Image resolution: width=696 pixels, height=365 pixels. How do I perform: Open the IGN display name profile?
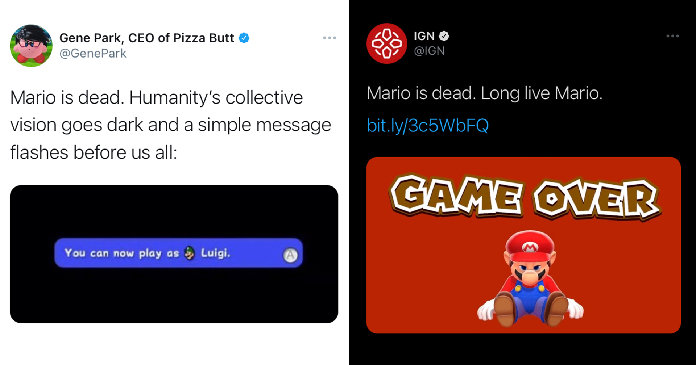(x=424, y=36)
